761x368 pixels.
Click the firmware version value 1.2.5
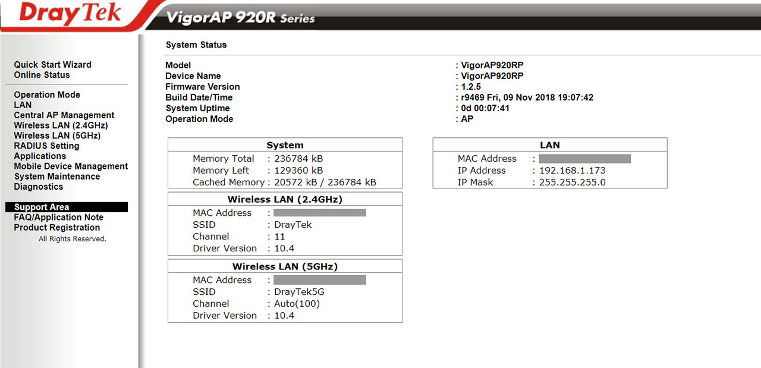471,87
